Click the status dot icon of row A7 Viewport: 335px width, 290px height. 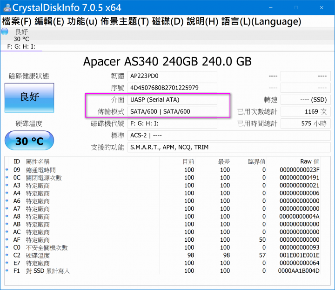(x=7, y=208)
